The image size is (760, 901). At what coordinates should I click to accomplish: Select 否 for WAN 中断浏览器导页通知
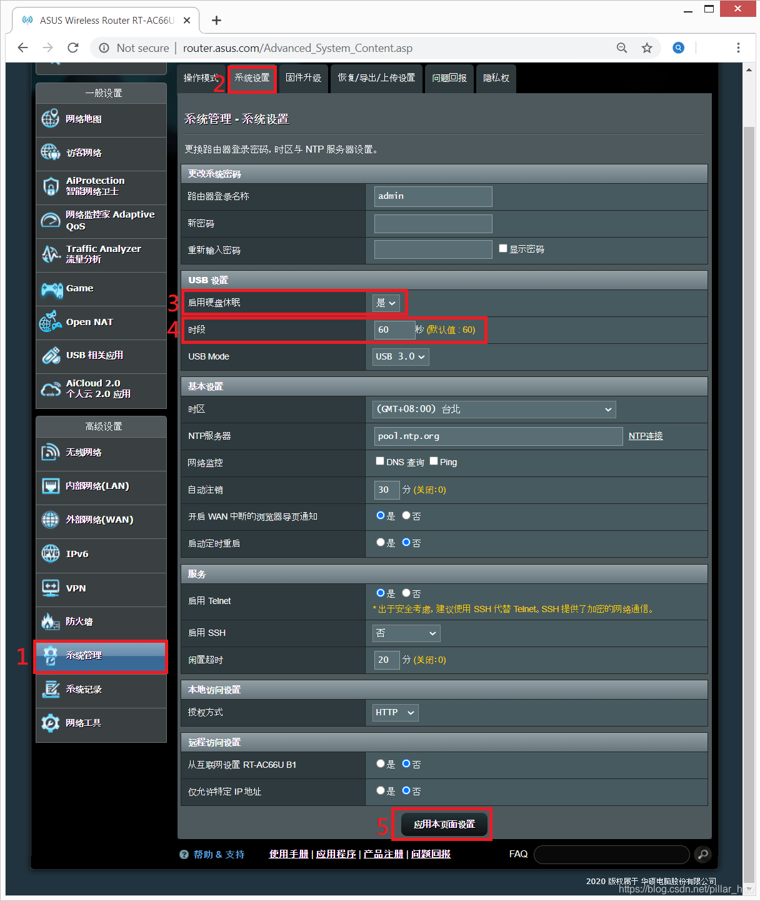point(406,515)
